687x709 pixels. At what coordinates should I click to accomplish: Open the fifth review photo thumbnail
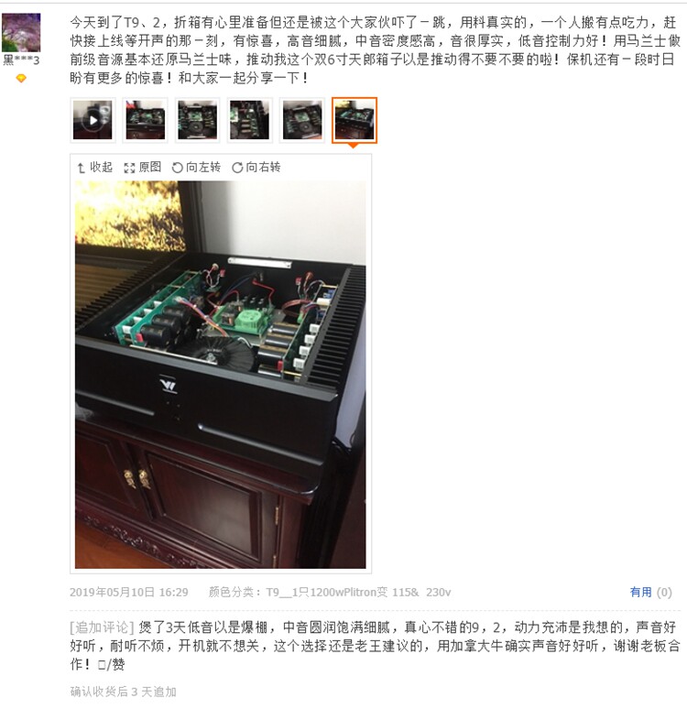pos(302,120)
